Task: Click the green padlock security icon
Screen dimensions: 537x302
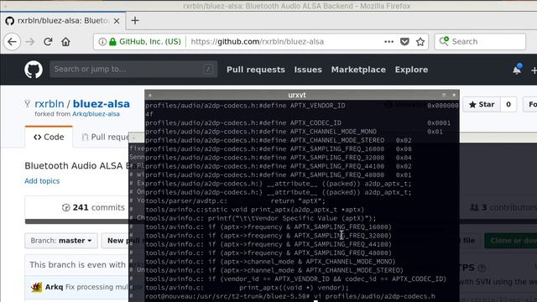Action: coord(112,42)
